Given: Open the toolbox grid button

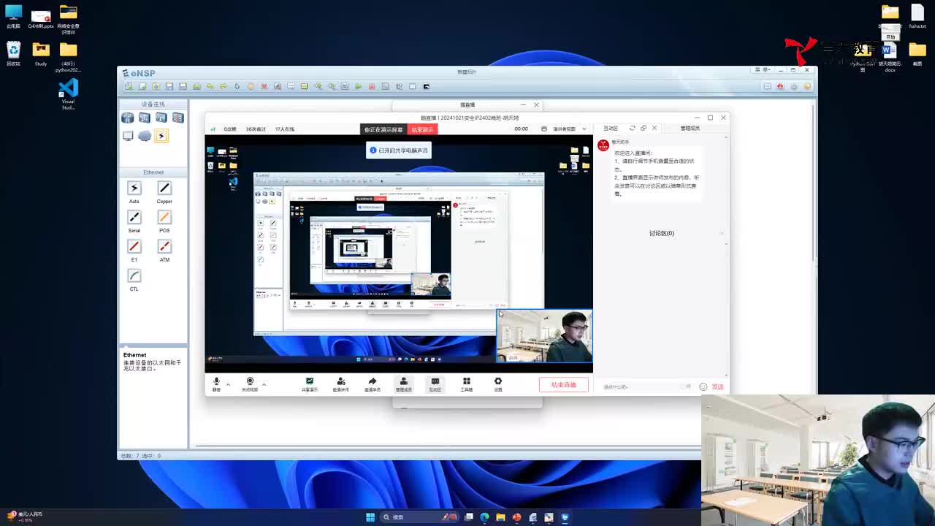Looking at the screenshot, I should pos(467,384).
